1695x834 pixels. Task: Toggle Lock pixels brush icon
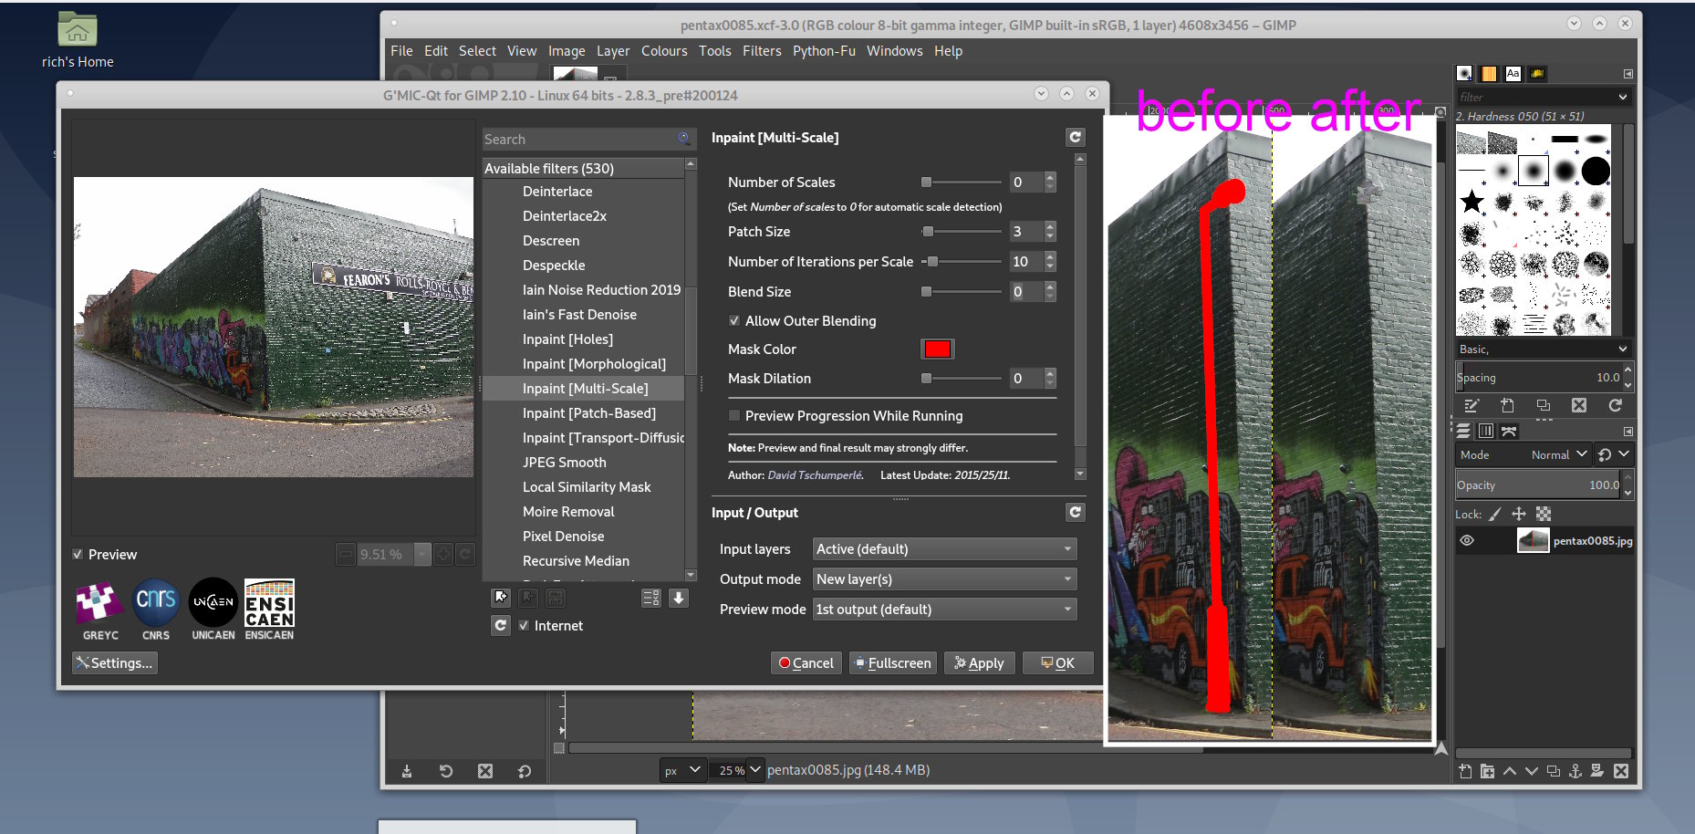(1495, 515)
